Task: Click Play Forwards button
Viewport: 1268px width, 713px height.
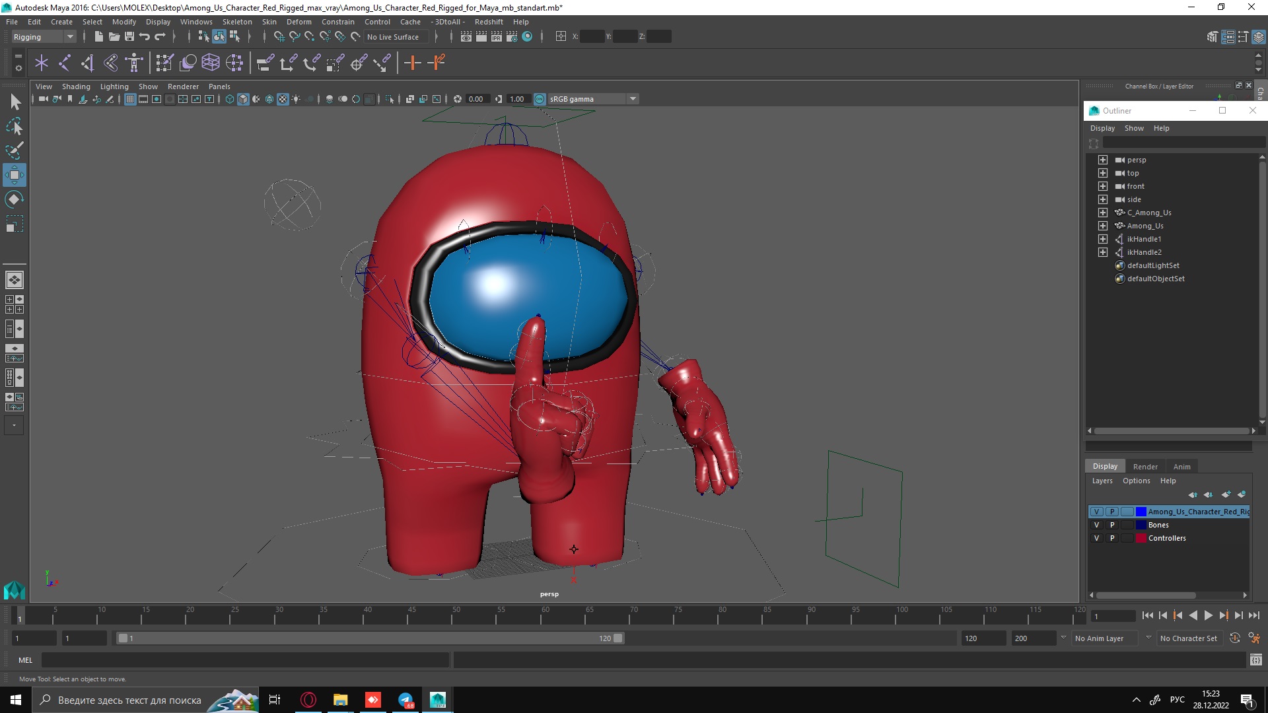Action: 1208,616
